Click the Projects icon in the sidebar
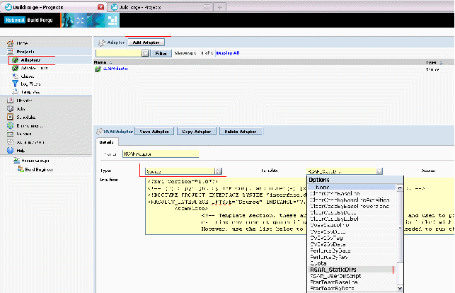 [10, 52]
